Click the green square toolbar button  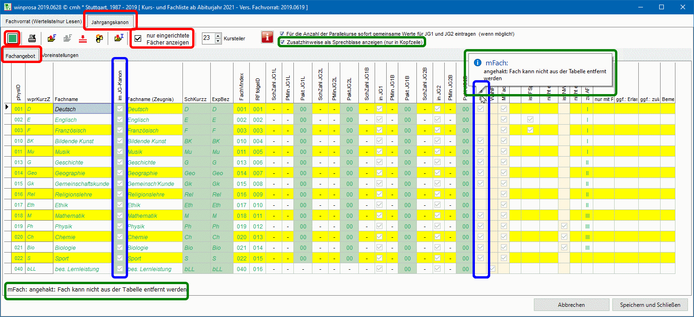coord(13,38)
